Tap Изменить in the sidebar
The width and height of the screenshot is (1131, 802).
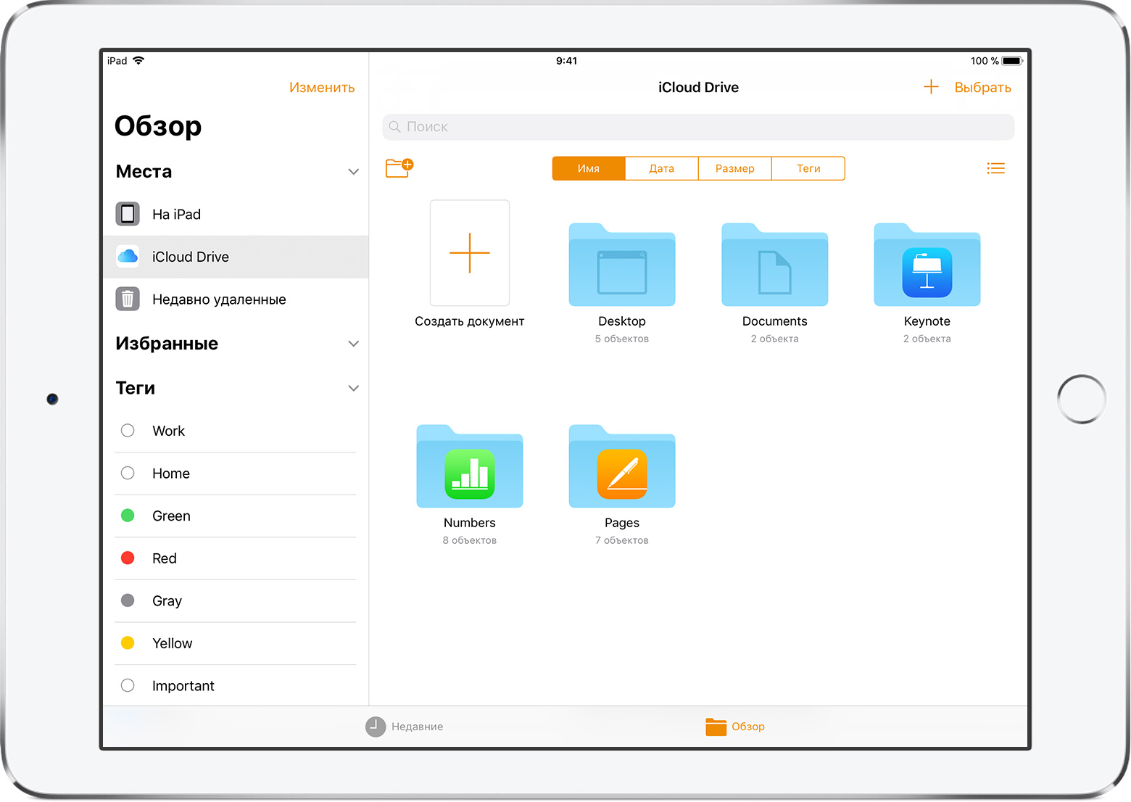click(x=322, y=88)
